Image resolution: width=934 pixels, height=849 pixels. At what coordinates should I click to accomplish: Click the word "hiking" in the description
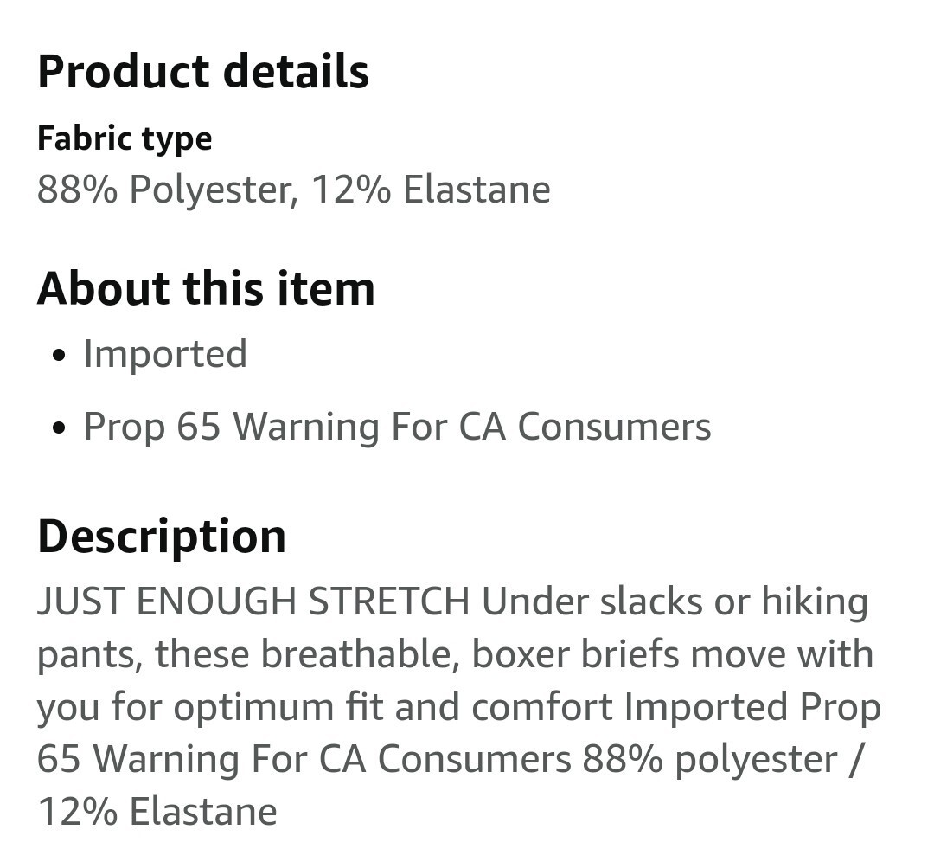pos(814,601)
